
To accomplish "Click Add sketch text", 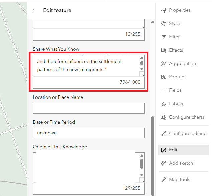I will [181, 163].
